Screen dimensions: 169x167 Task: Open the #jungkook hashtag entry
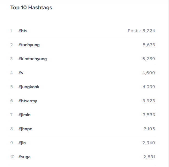(x=29, y=87)
